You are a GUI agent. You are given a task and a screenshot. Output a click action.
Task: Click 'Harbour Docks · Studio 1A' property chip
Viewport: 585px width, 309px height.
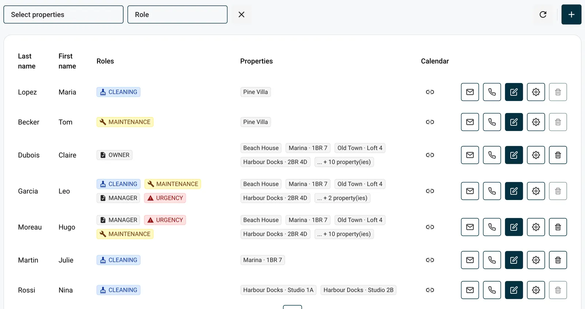pos(278,290)
